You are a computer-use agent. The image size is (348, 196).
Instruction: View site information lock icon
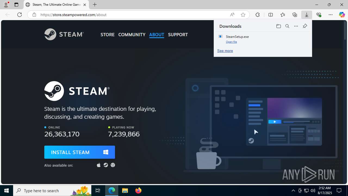pyautogui.click(x=34, y=15)
